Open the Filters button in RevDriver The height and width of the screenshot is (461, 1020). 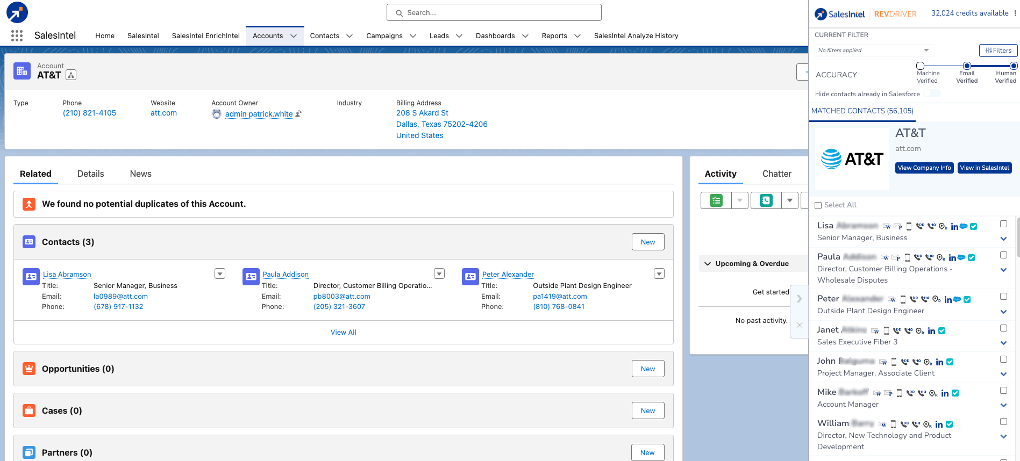998,51
